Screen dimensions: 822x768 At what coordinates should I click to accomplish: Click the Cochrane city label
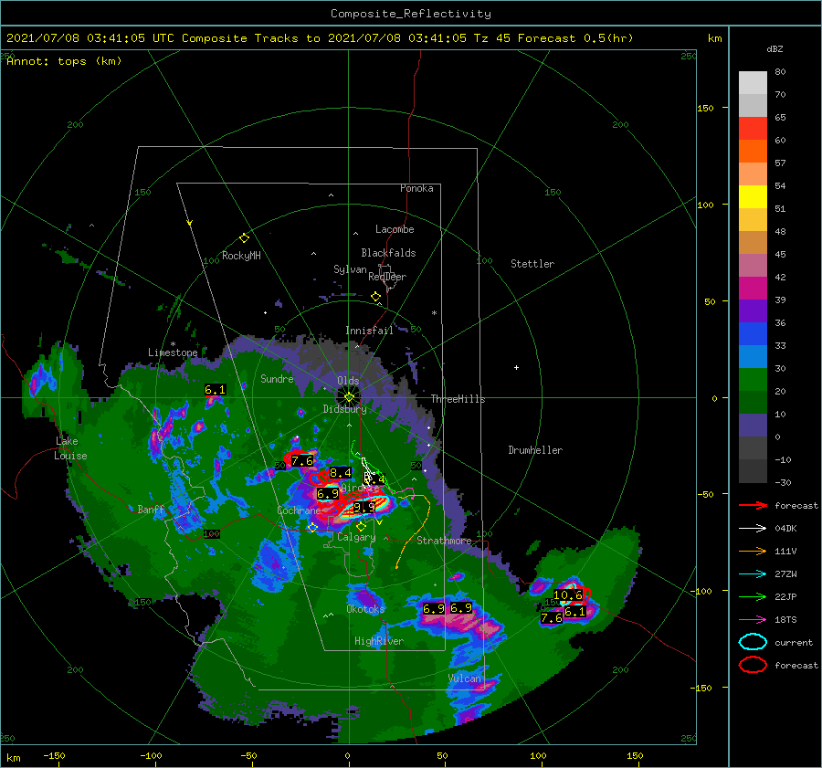click(299, 510)
